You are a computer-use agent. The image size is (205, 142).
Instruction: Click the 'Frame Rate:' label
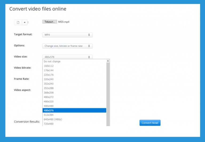[x=22, y=79]
